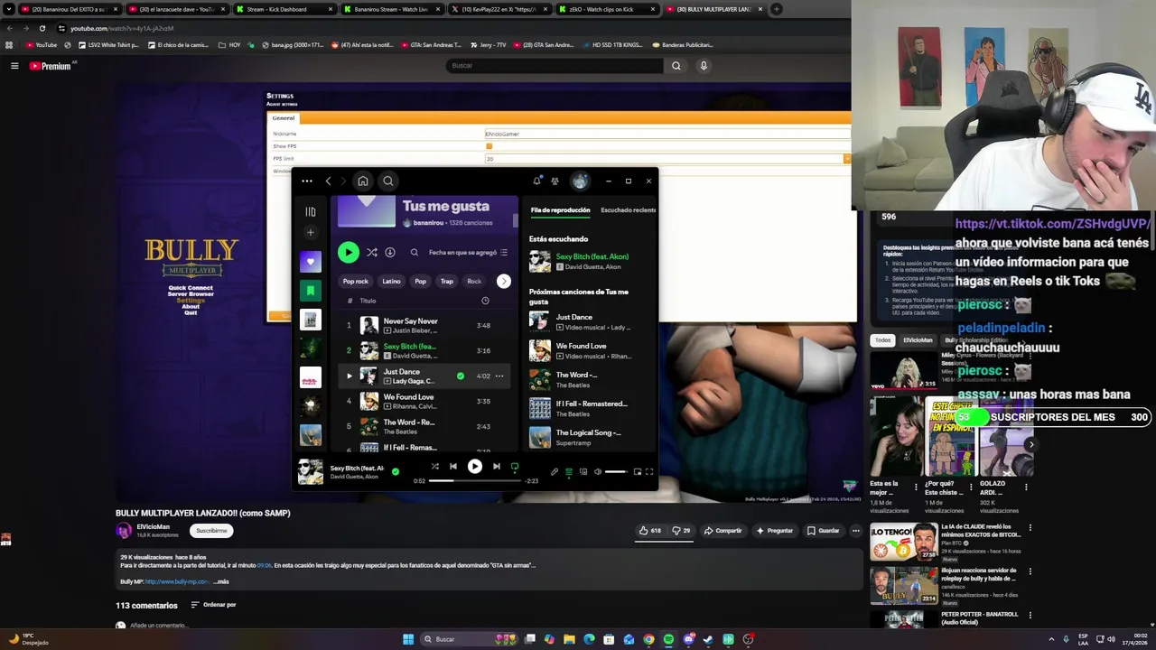Skip to next track in Spotify
This screenshot has height=650, width=1156.
pos(496,467)
